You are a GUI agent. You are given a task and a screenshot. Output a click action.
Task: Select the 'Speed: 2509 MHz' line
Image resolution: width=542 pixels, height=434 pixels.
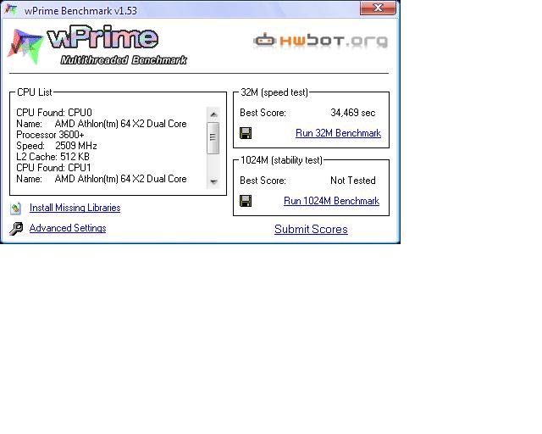tap(57, 146)
